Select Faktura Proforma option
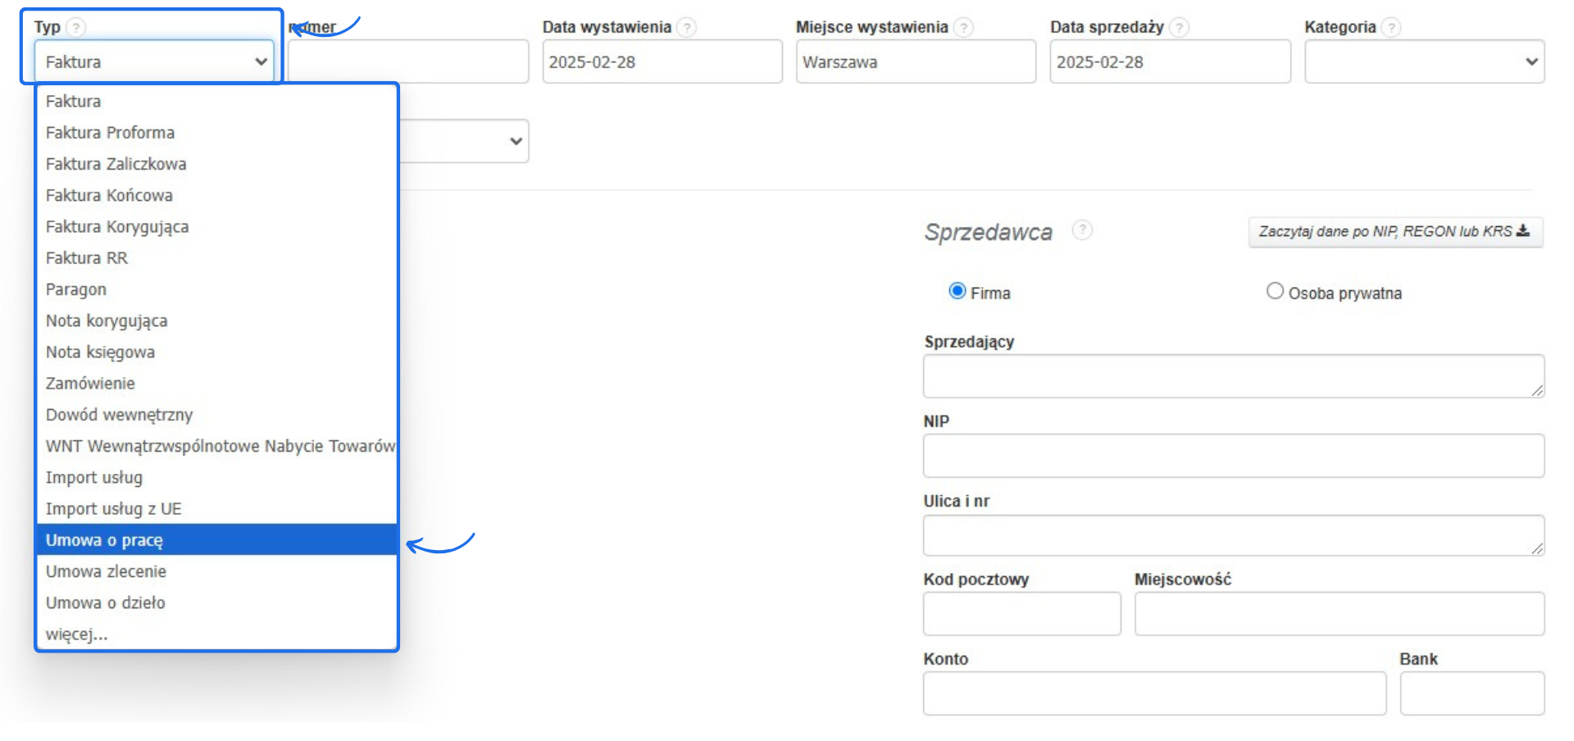The height and width of the screenshot is (741, 1574). (x=110, y=133)
